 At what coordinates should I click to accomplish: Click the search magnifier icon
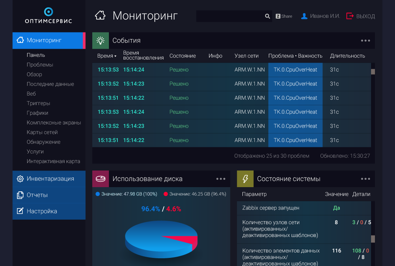267,16
